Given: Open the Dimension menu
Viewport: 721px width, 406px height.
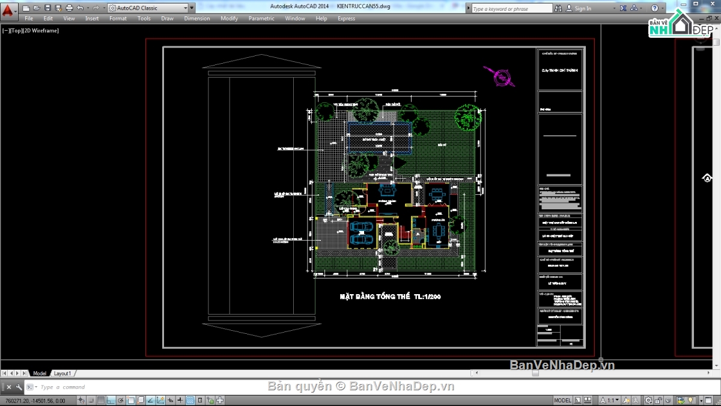Looking at the screenshot, I should click(197, 18).
